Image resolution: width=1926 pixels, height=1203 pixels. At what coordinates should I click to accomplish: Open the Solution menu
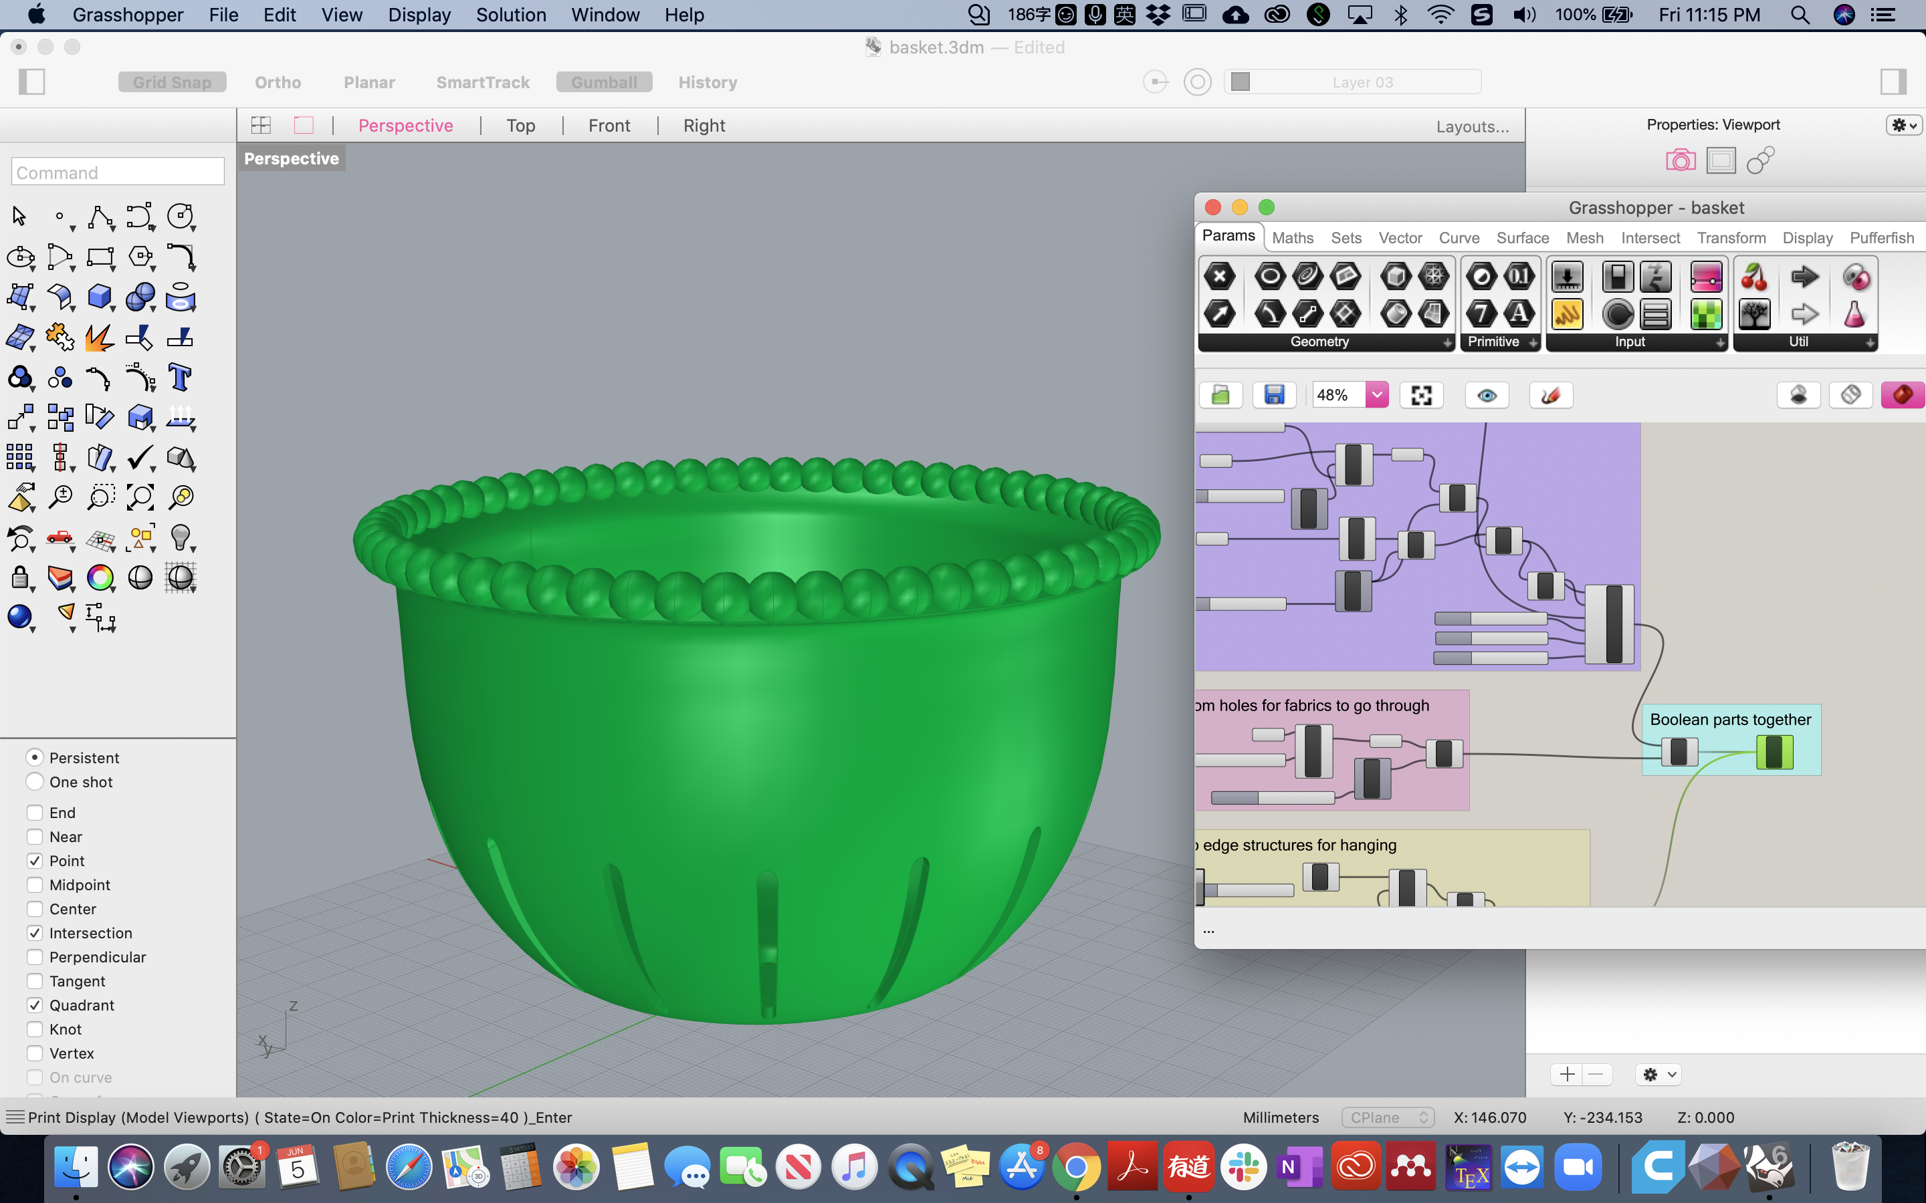[x=511, y=14]
